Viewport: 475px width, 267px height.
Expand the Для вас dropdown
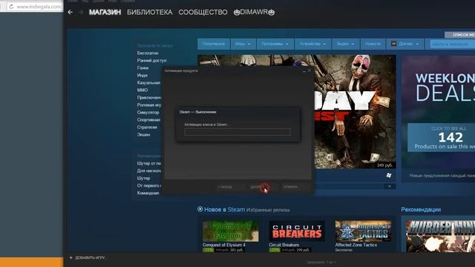tap(409, 44)
